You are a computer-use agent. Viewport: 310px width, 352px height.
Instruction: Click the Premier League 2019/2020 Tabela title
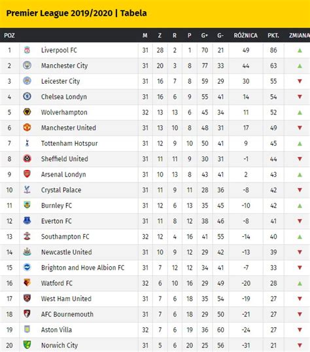click(77, 13)
